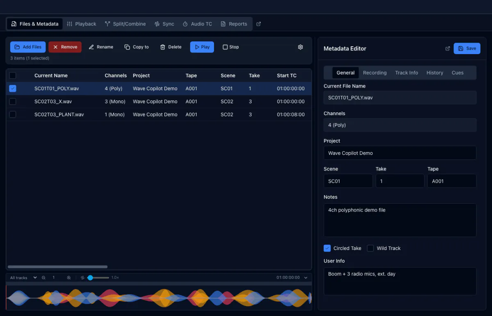Screen dimensions: 492x316
Task: Pop out the Metadata Editor panel
Action: coord(447,48)
